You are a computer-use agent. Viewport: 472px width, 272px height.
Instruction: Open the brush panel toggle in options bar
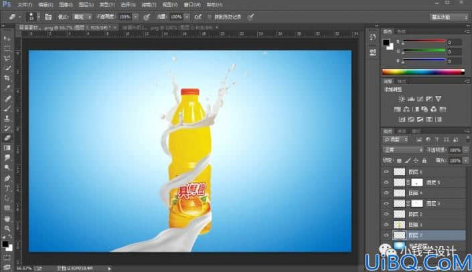point(48,17)
